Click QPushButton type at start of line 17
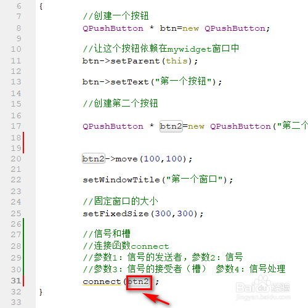Viewport: 308px width, 308px height. [x=113, y=126]
